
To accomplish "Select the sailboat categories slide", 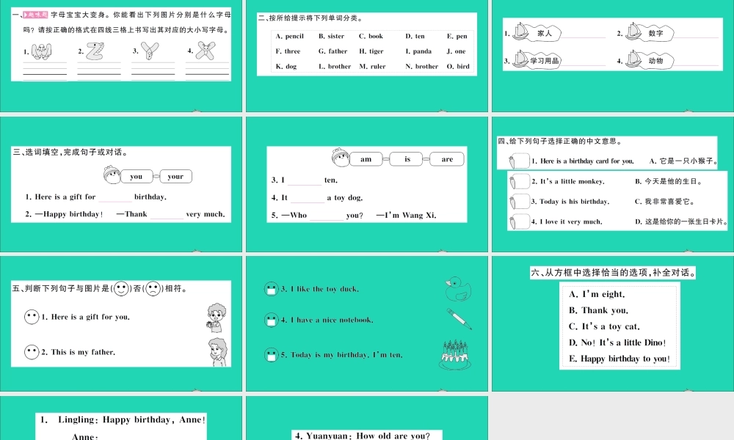I will coord(613,56).
